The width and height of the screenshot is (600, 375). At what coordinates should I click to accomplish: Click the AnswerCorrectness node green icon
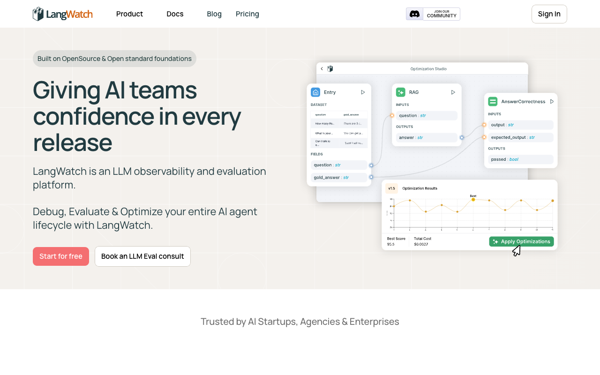(x=493, y=101)
